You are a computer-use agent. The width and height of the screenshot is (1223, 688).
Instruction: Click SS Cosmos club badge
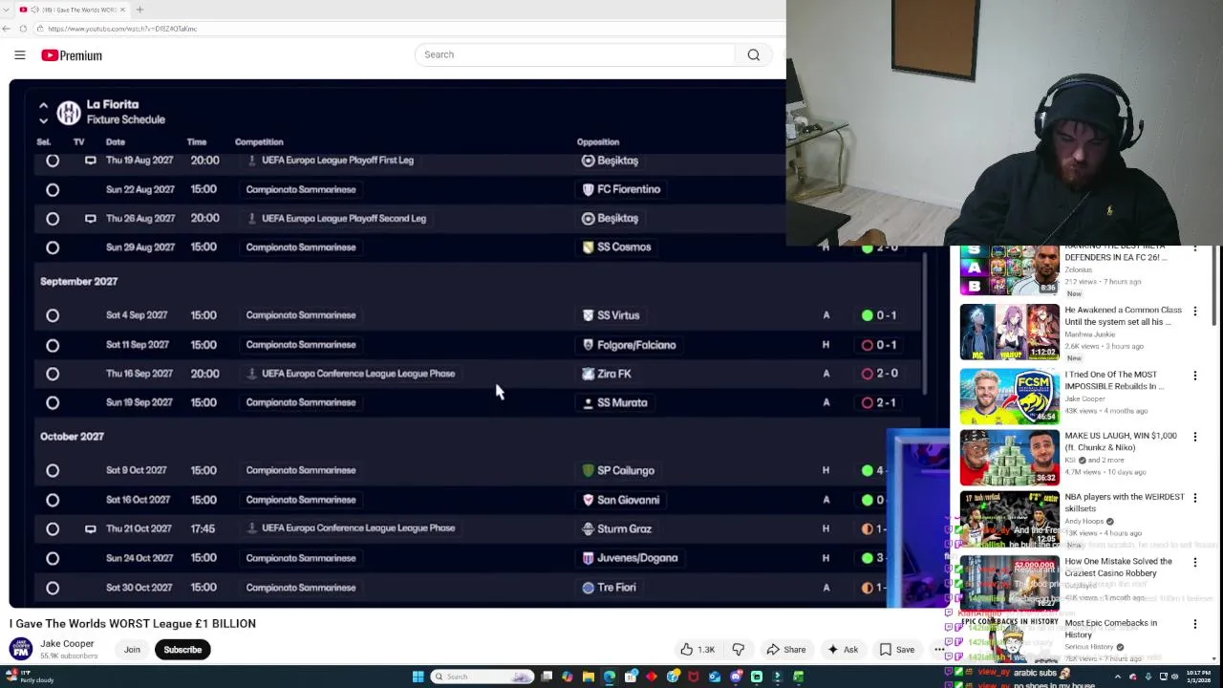(x=588, y=247)
